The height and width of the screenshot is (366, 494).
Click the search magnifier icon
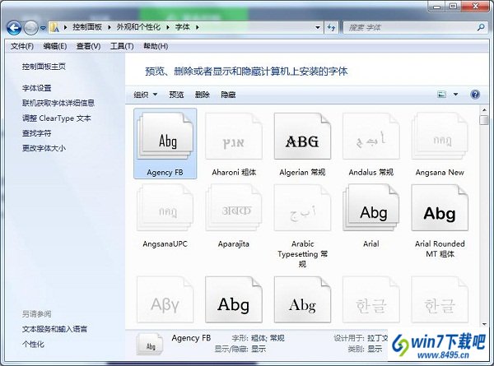coord(481,27)
